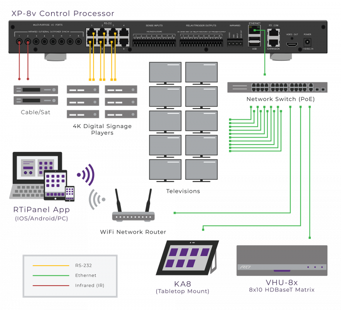Screen dimensions: 341x310
Task: Click the power jack on the processor
Action: (307, 43)
